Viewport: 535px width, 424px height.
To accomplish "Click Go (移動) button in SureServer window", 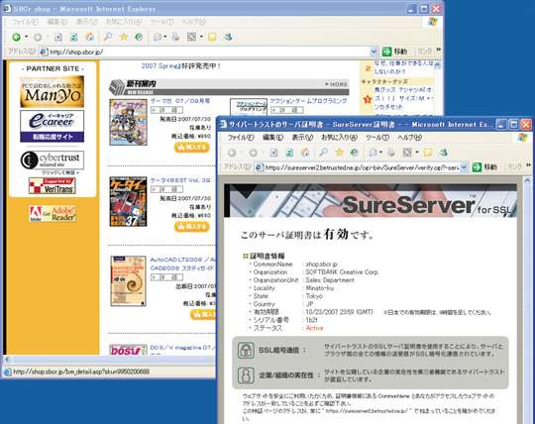I will coord(484,167).
